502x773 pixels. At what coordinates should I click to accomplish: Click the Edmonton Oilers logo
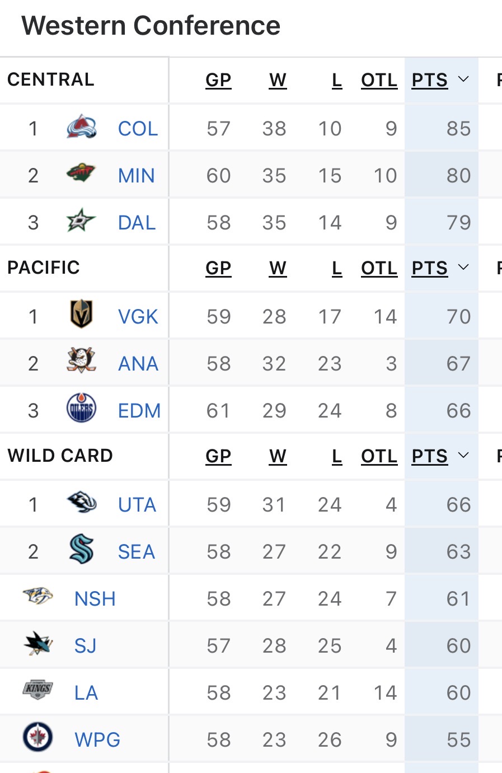(81, 409)
